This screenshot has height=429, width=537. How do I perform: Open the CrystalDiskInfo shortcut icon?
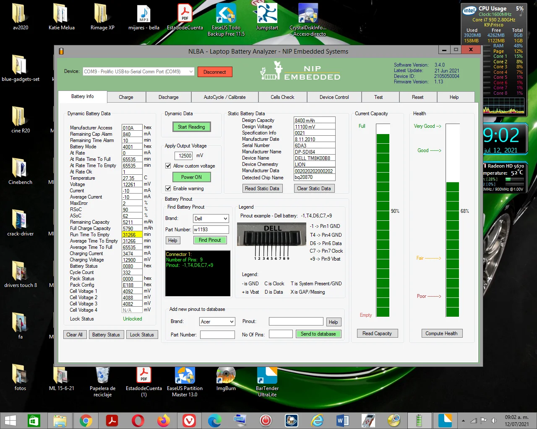[x=308, y=20]
